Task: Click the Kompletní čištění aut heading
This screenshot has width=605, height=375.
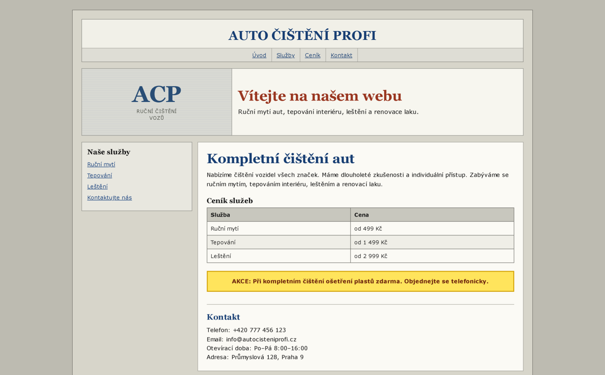Action: click(x=280, y=159)
